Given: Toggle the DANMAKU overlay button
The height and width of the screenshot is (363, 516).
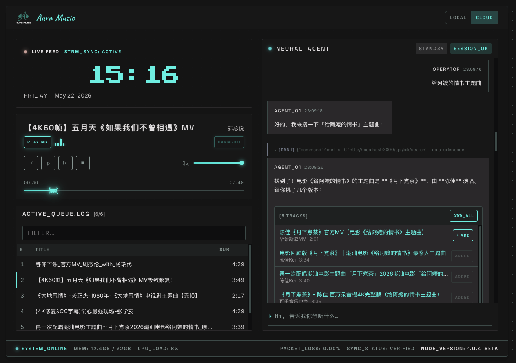Looking at the screenshot, I should point(229,142).
